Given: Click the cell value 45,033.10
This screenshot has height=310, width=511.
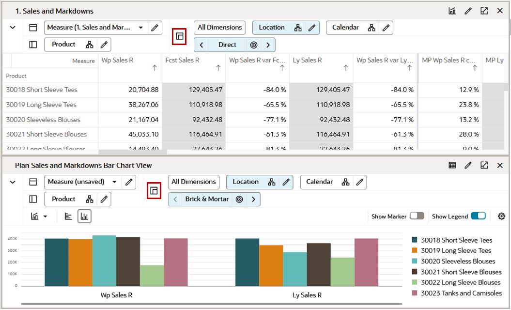Looking at the screenshot, I should [143, 134].
